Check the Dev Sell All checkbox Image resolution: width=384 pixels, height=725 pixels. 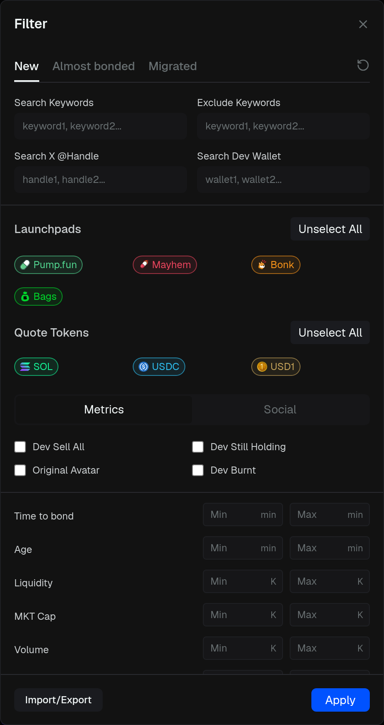(20, 447)
